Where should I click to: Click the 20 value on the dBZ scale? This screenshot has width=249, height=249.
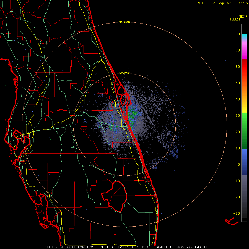(x=238, y=132)
